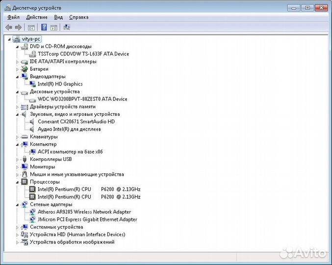
Task: Collapse the Процессоры node
Action: [x=17, y=182]
